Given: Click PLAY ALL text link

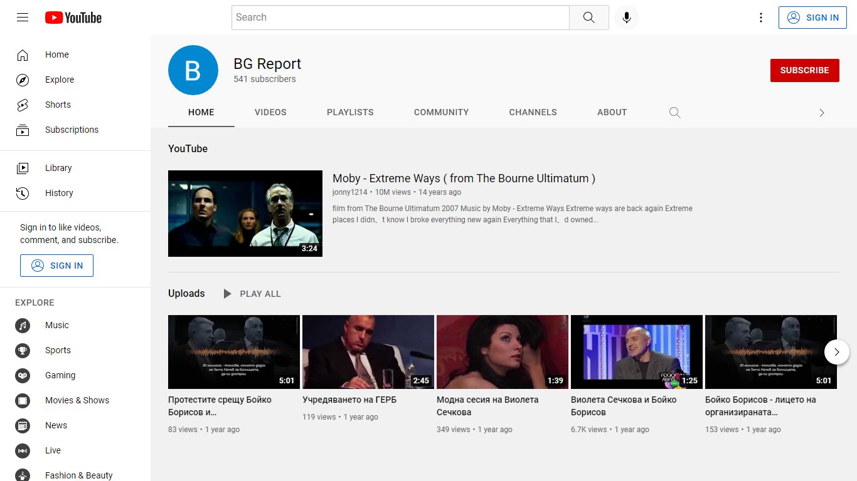Looking at the screenshot, I should click(260, 294).
